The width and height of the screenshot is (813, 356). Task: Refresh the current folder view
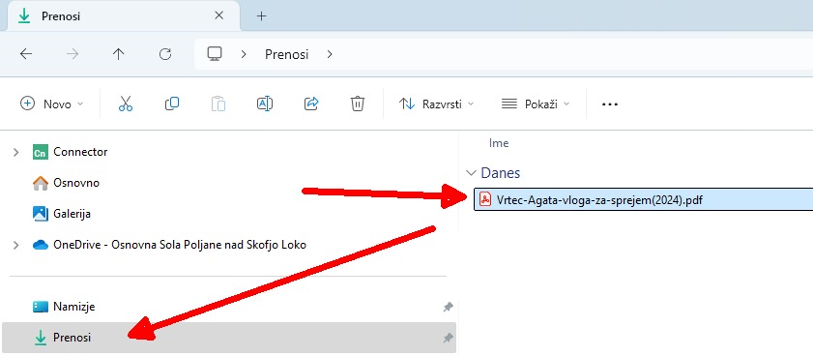(x=165, y=54)
